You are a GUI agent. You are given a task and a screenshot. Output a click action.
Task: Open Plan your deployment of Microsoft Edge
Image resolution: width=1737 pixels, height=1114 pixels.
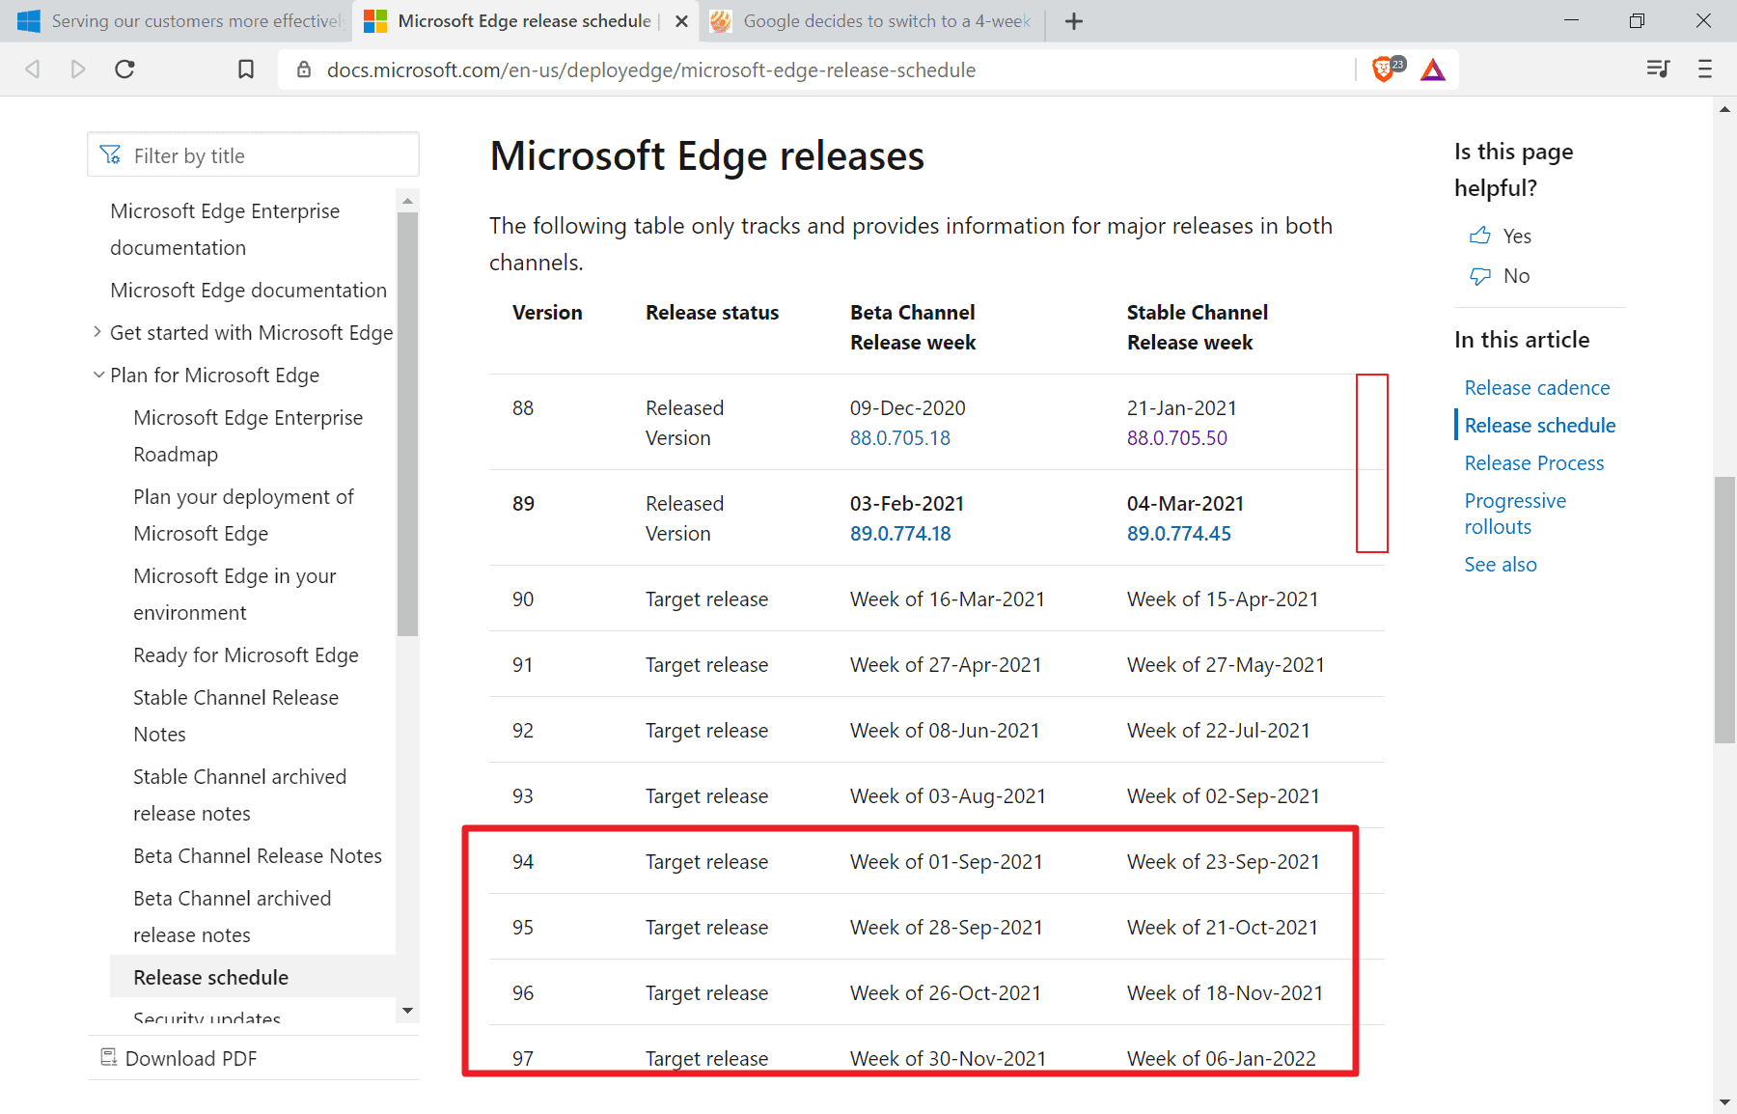point(243,515)
